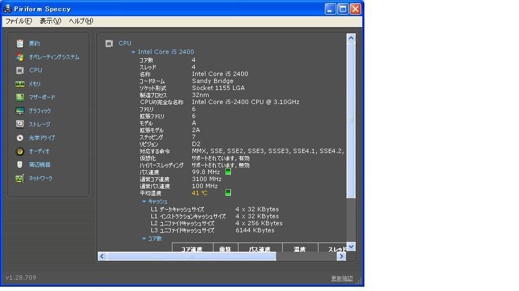The height and width of the screenshot is (291, 519).
Task: Open the マザーボード section label
Action: tap(42, 98)
